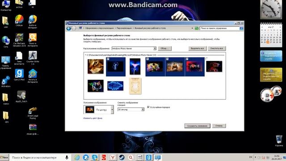
Task: Open the Activators desktop icon
Action: [6, 81]
